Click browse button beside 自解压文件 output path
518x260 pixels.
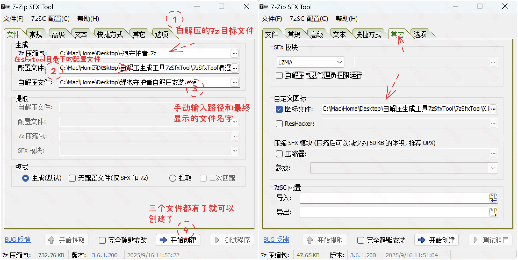coord(235,82)
